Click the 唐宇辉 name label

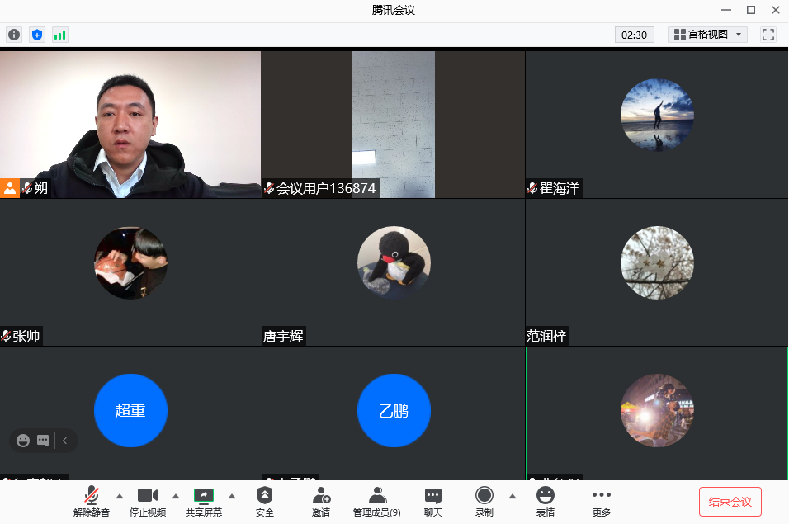(x=283, y=336)
